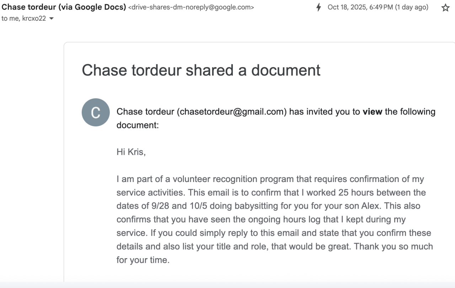This screenshot has height=288, width=455.
Task: Click the bold word "view" in invitation
Action: (x=372, y=112)
